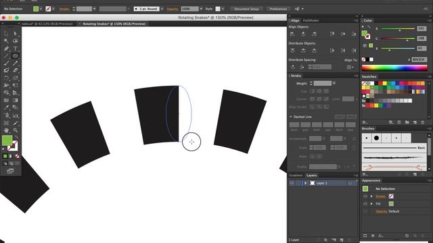Select the Rotate tool
The height and width of the screenshot is (243, 433).
click(6, 78)
